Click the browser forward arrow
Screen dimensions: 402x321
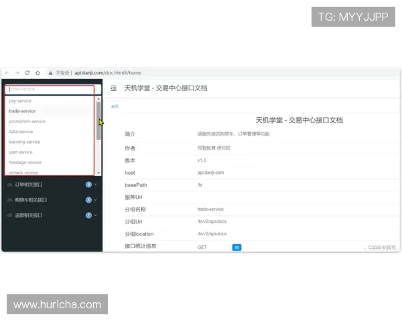point(17,73)
